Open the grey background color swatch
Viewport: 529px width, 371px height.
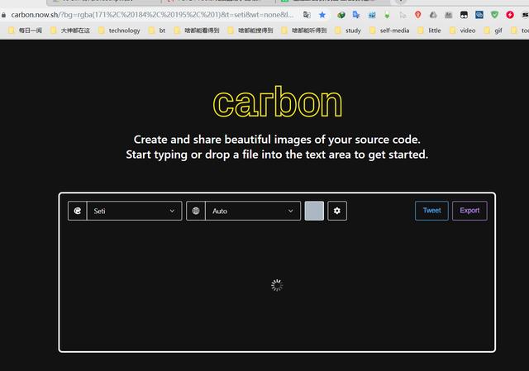point(314,211)
